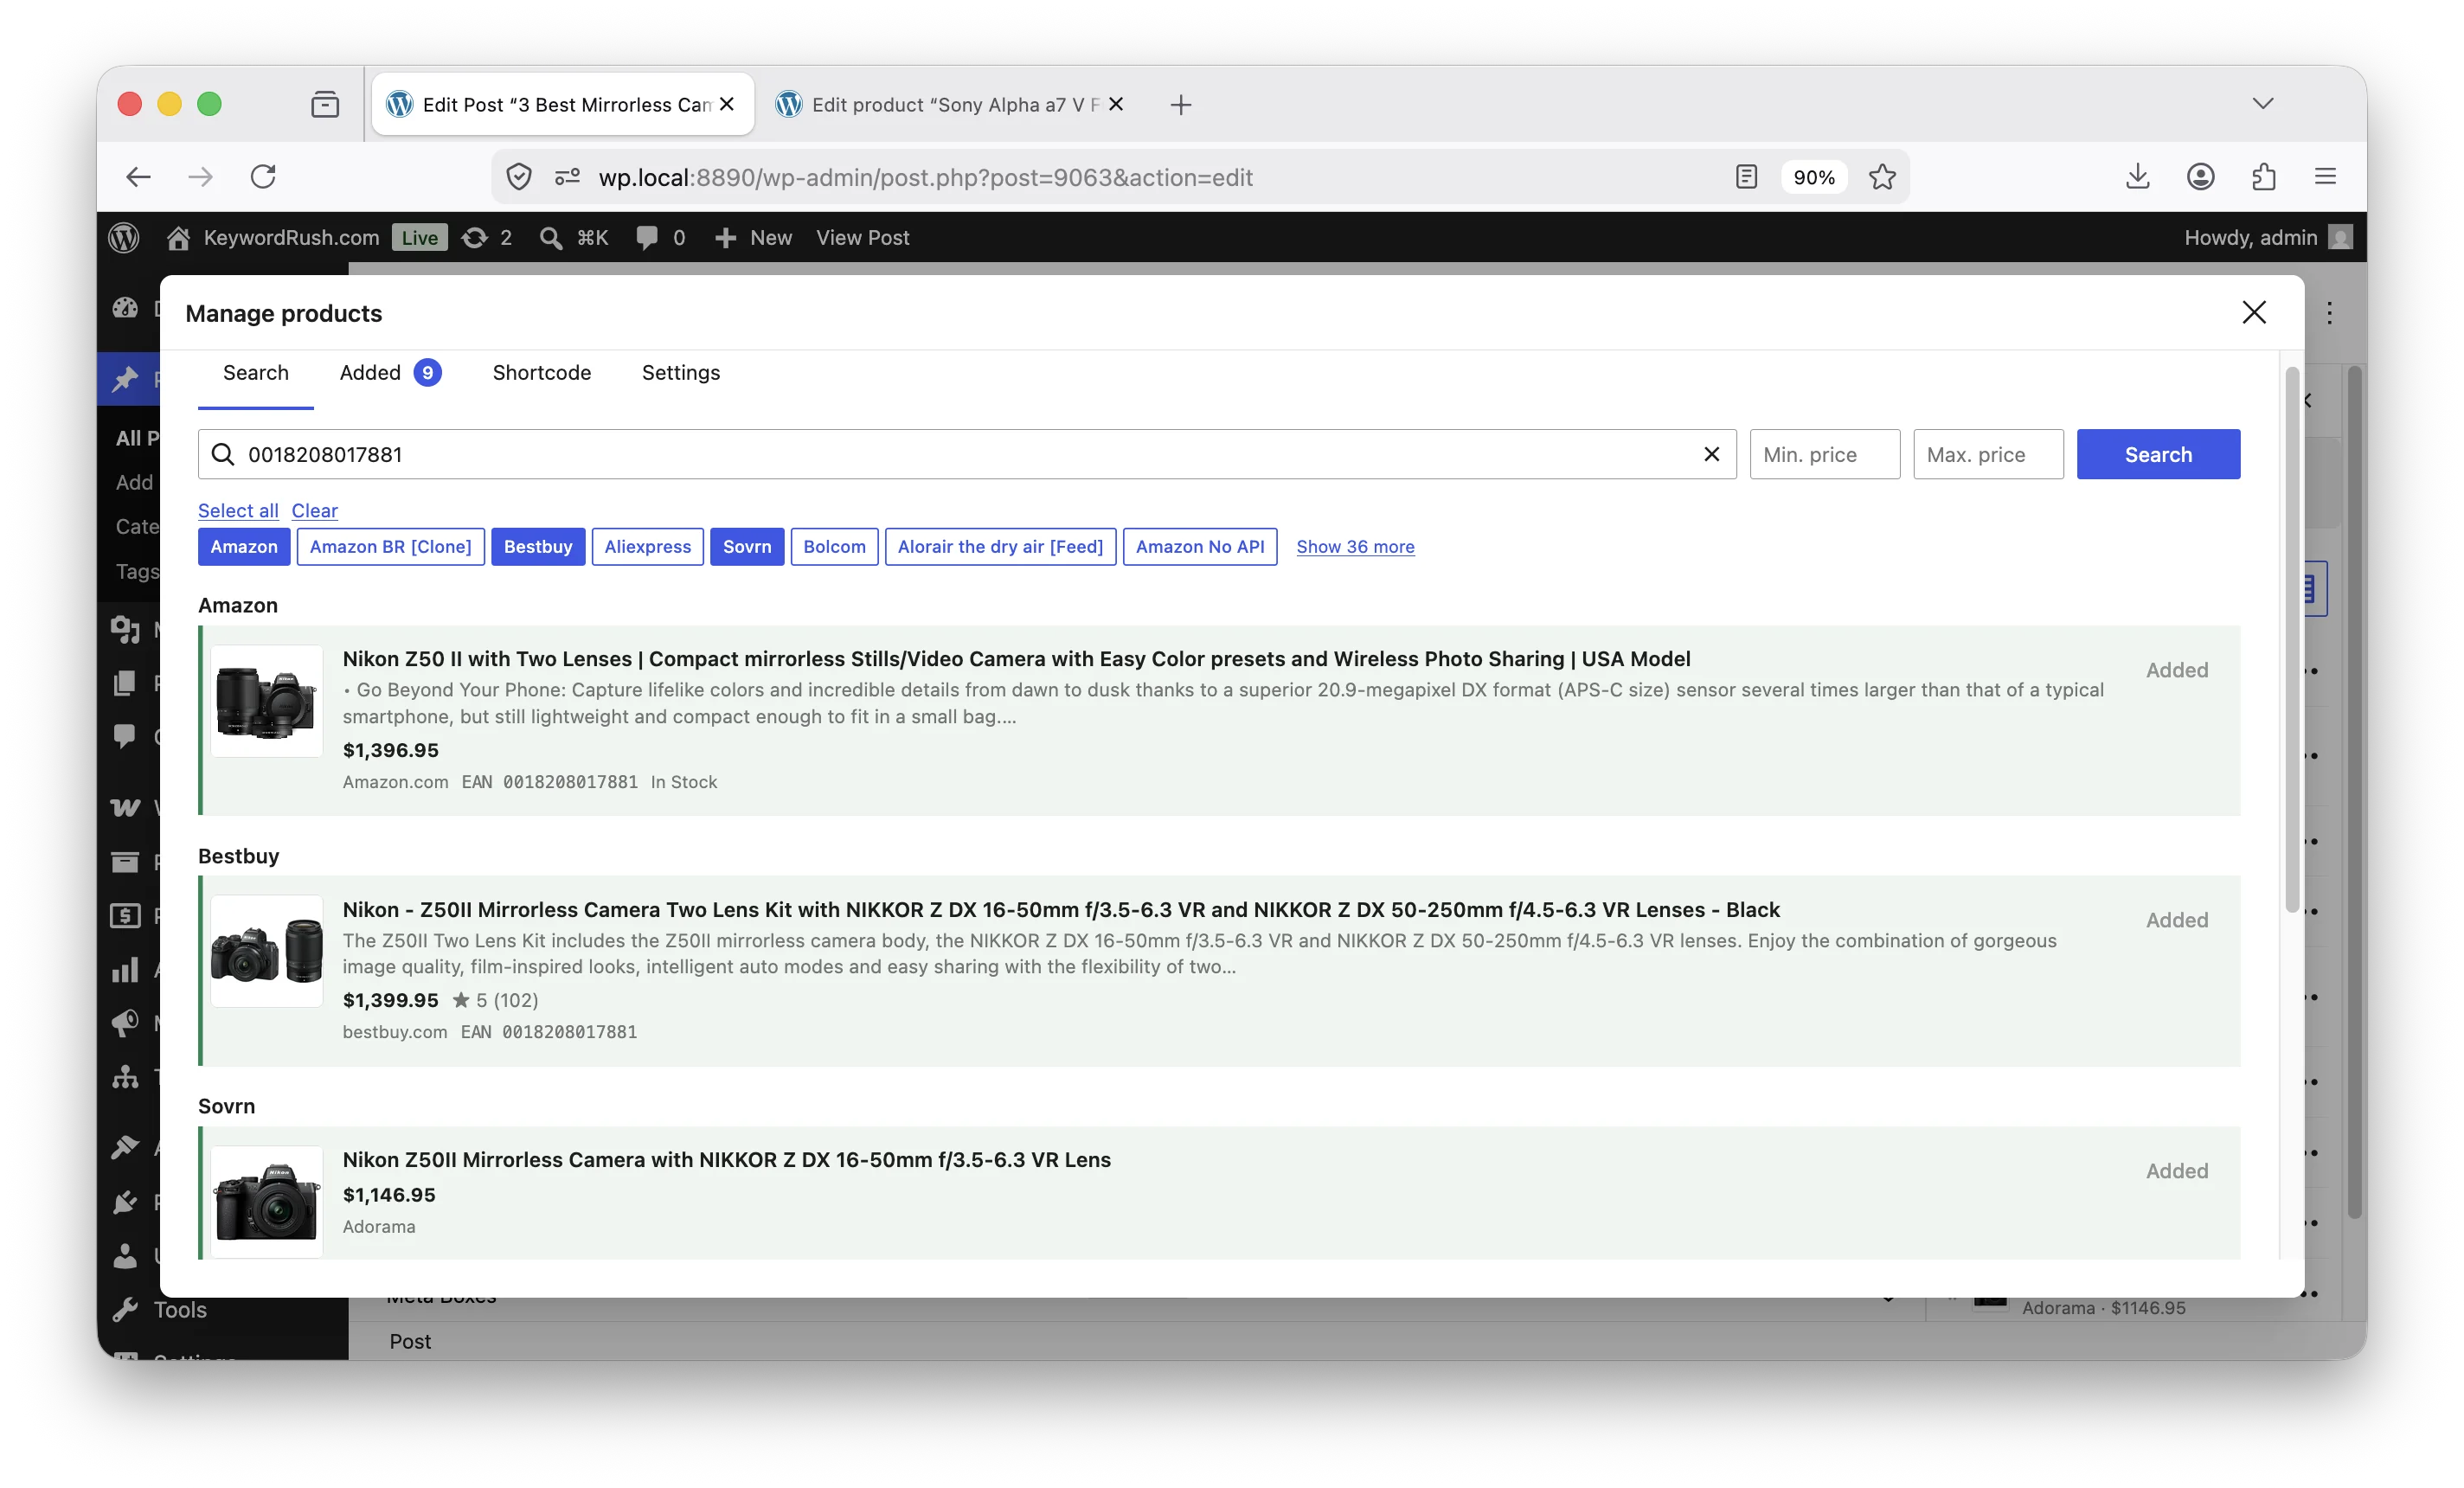Click the $1,146.95 Sovrn price
Viewport: 2464px width, 1488px height.
pyautogui.click(x=389, y=1194)
